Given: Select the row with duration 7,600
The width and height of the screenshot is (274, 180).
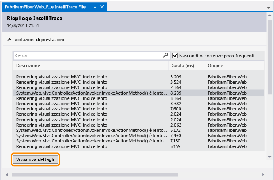Looking at the screenshot, I should 138,109.
